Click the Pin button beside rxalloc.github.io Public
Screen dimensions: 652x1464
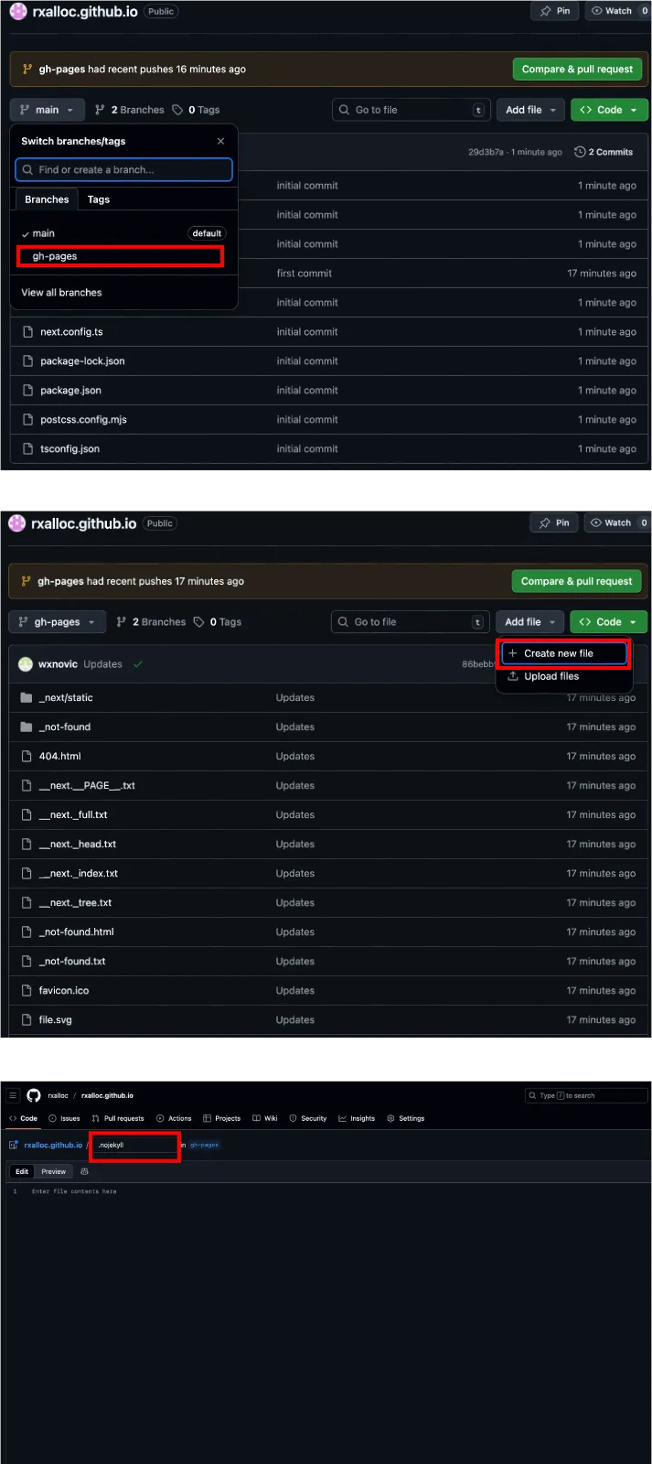555,11
